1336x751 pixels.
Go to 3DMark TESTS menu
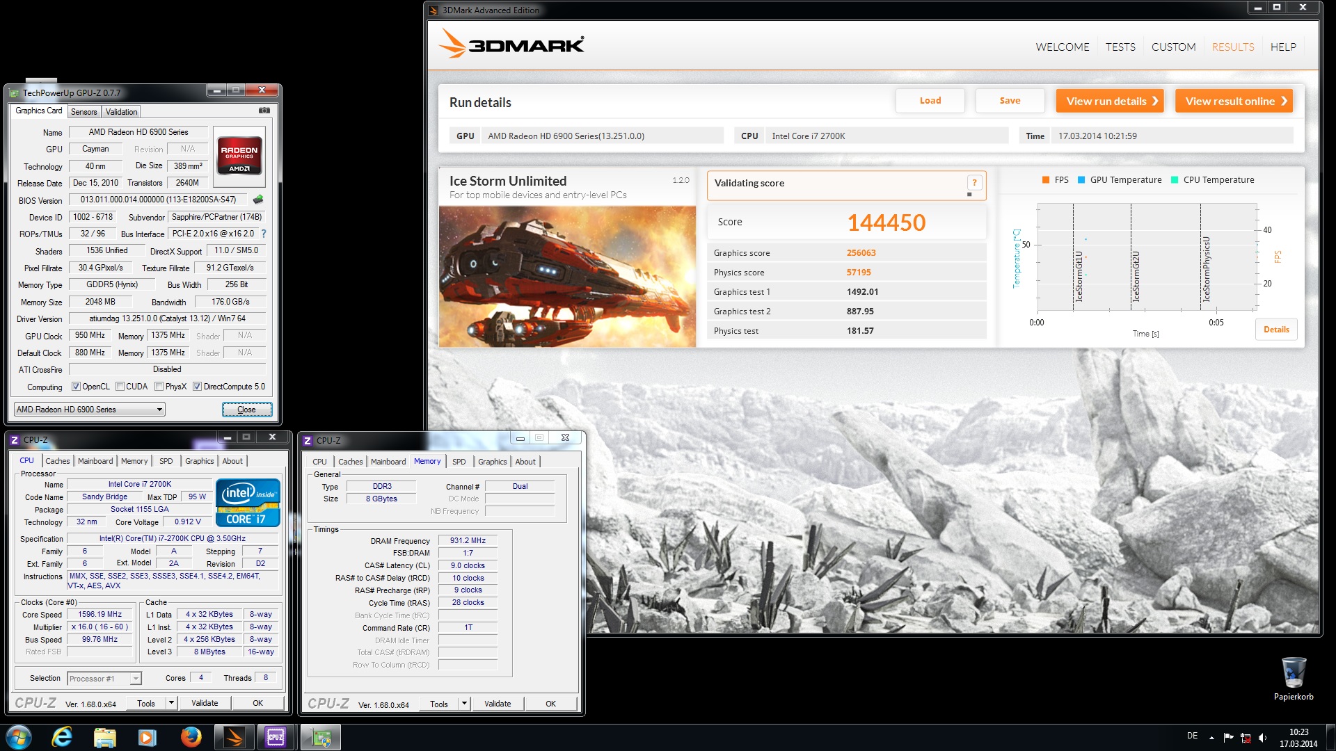(x=1120, y=47)
